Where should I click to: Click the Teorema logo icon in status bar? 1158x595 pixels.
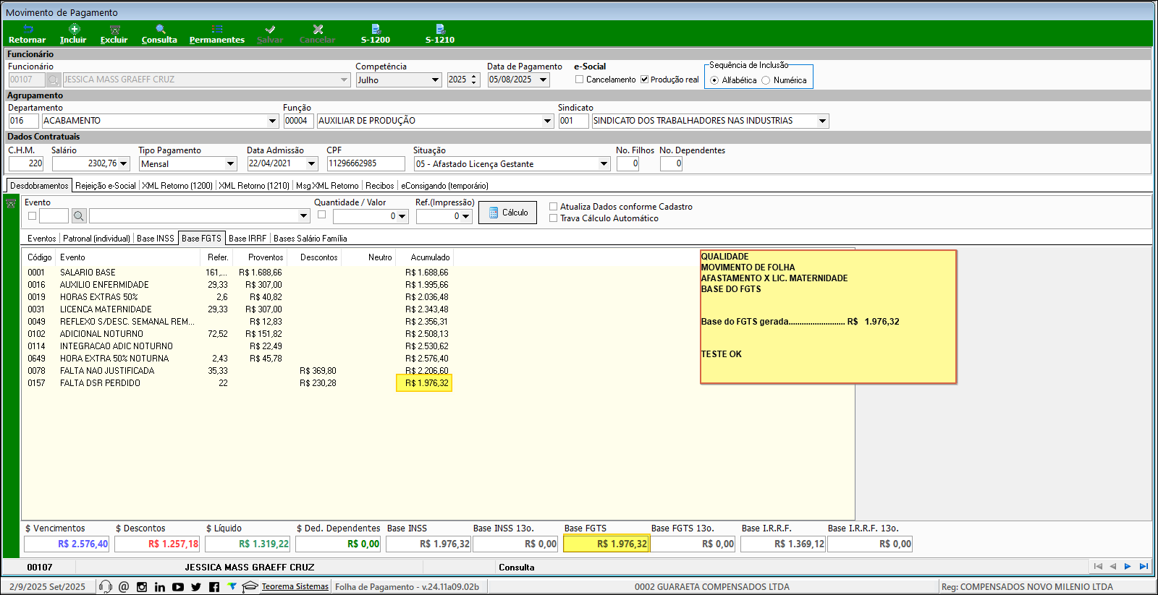[232, 586]
